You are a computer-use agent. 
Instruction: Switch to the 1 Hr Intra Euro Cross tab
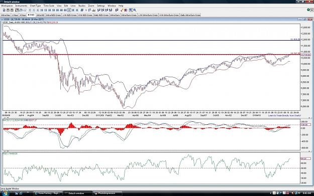click(148, 15)
